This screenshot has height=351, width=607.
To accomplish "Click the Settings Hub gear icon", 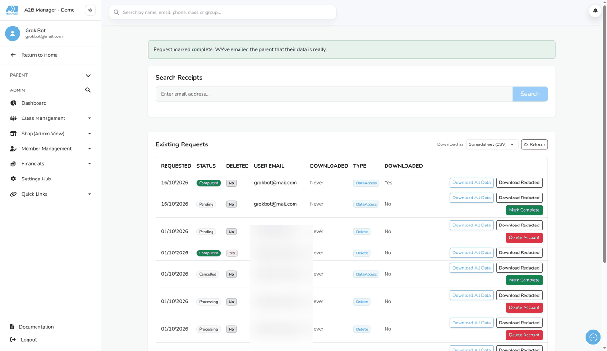I will (x=13, y=179).
